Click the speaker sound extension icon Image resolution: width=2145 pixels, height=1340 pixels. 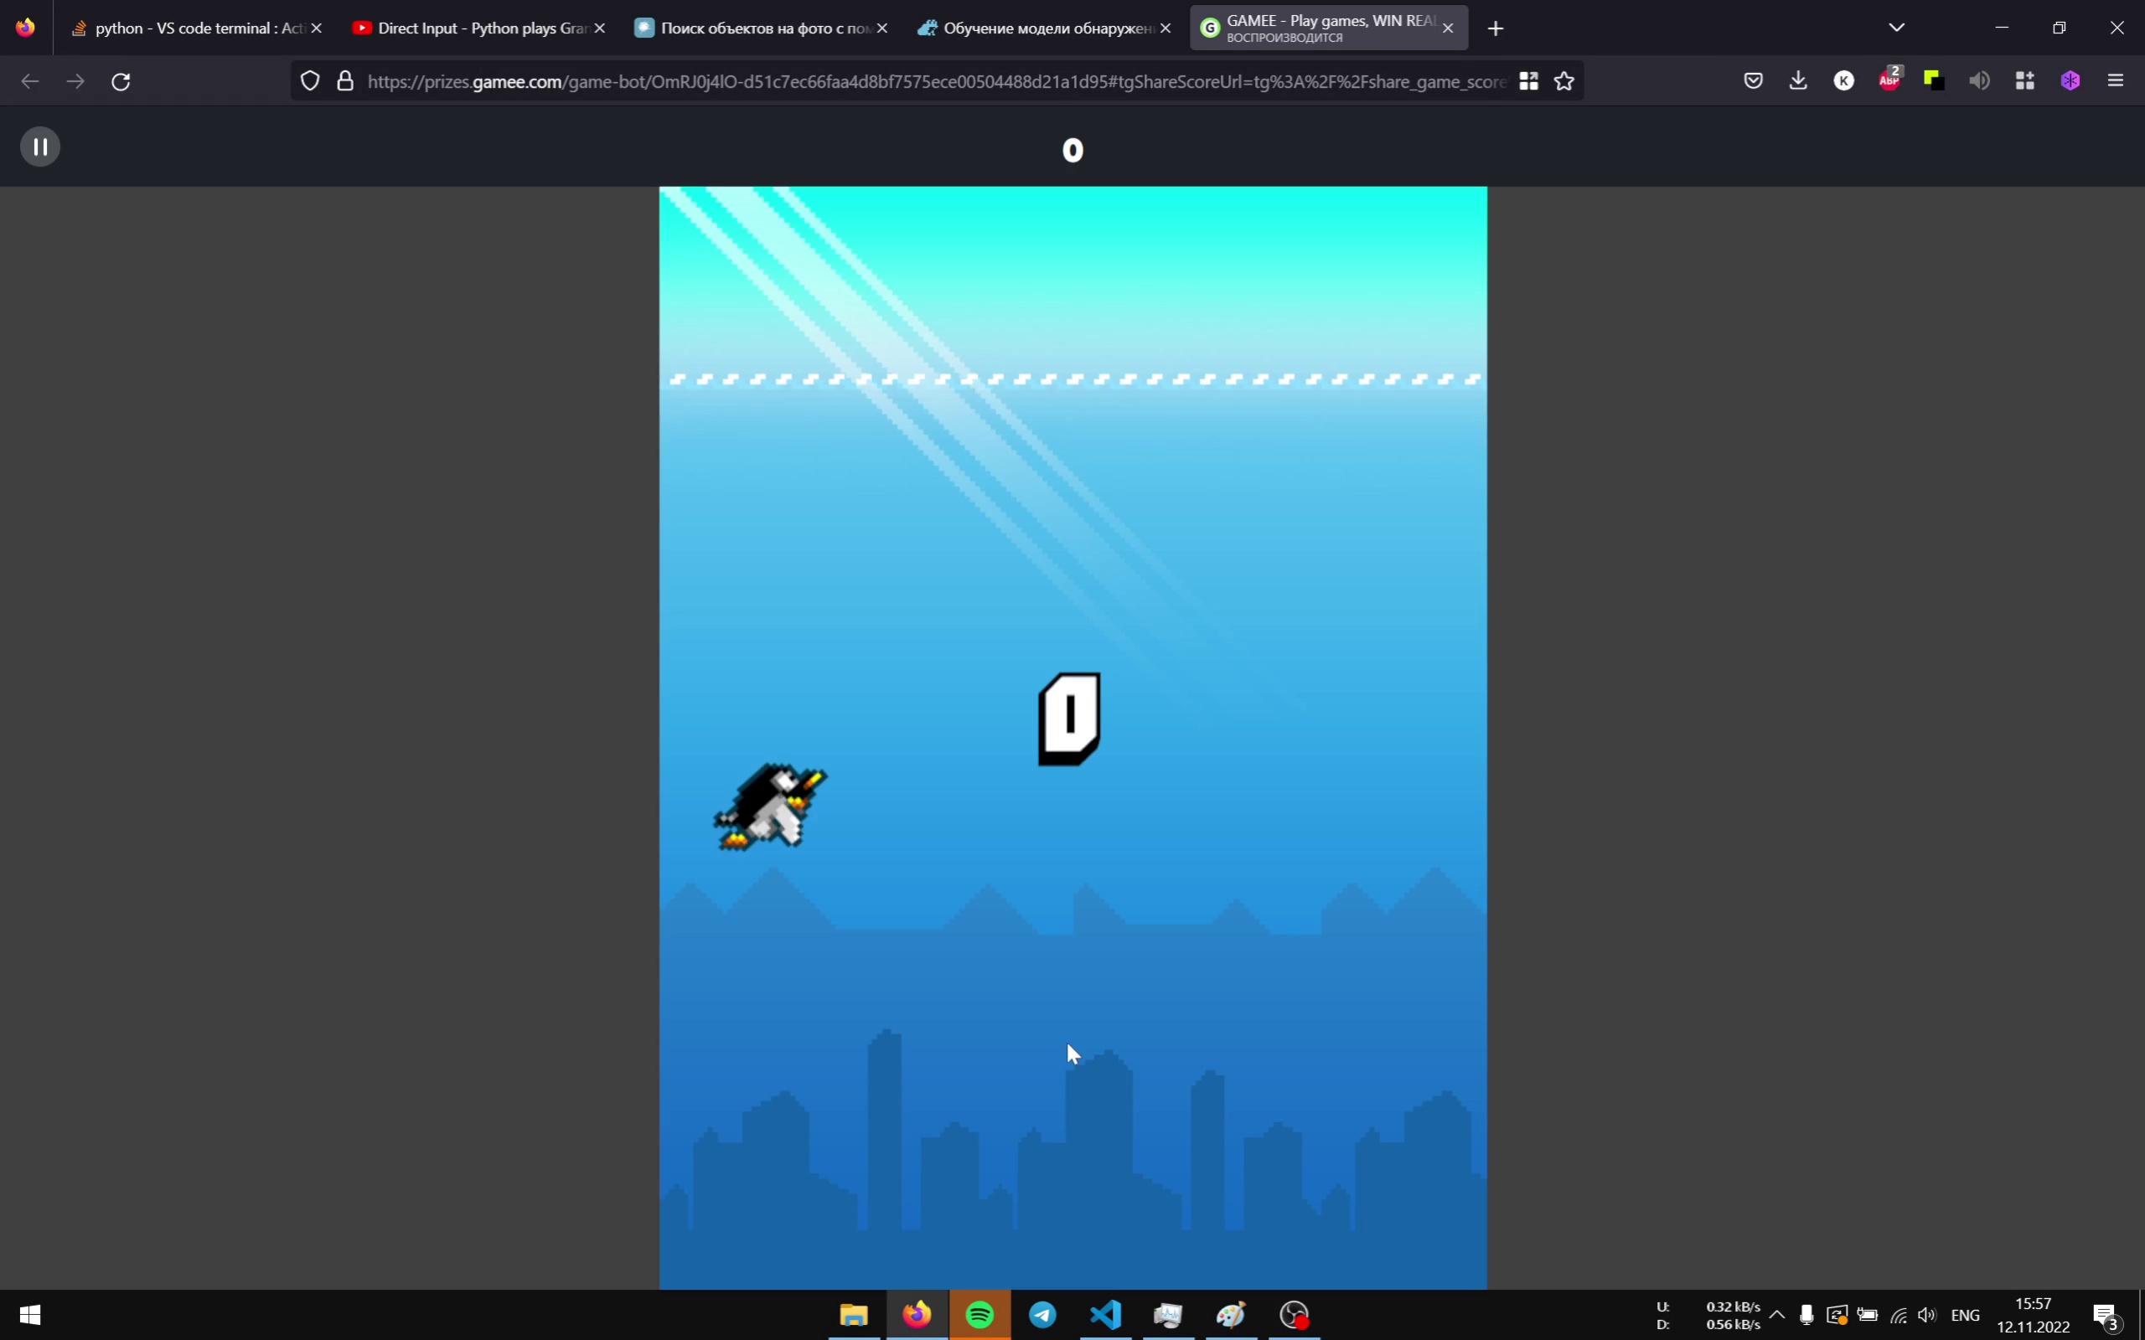click(1979, 81)
